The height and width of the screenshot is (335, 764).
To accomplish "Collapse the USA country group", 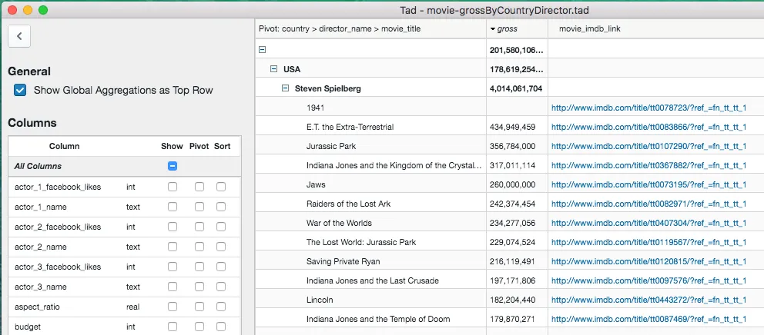I will [273, 69].
